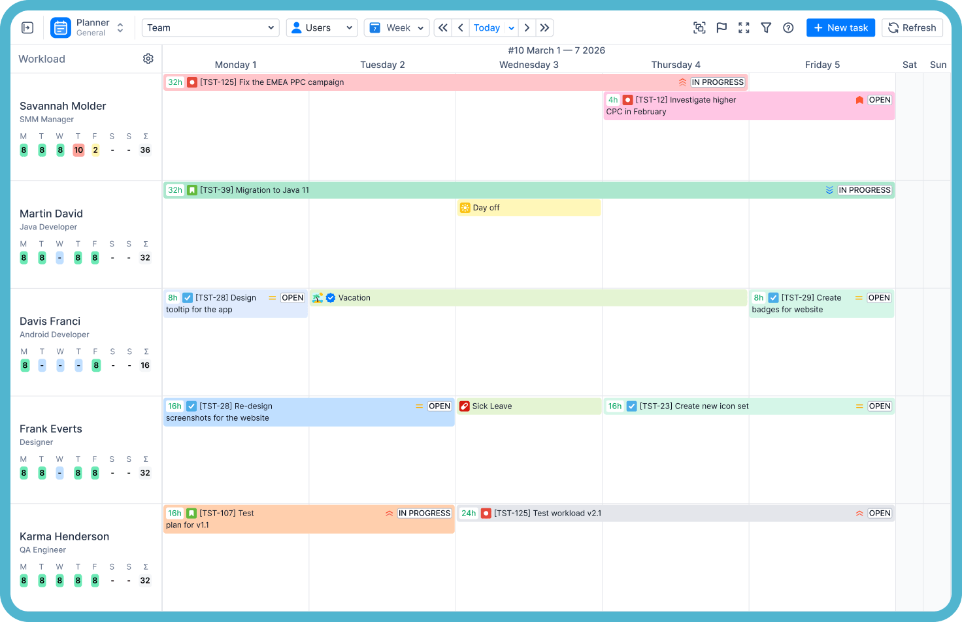Viewport: 962px width, 622px height.
Task: Click the 32h estimate on Migration task
Action: pos(174,190)
